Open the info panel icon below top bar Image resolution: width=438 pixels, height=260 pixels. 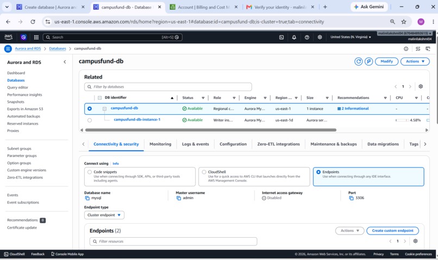tap(406, 49)
